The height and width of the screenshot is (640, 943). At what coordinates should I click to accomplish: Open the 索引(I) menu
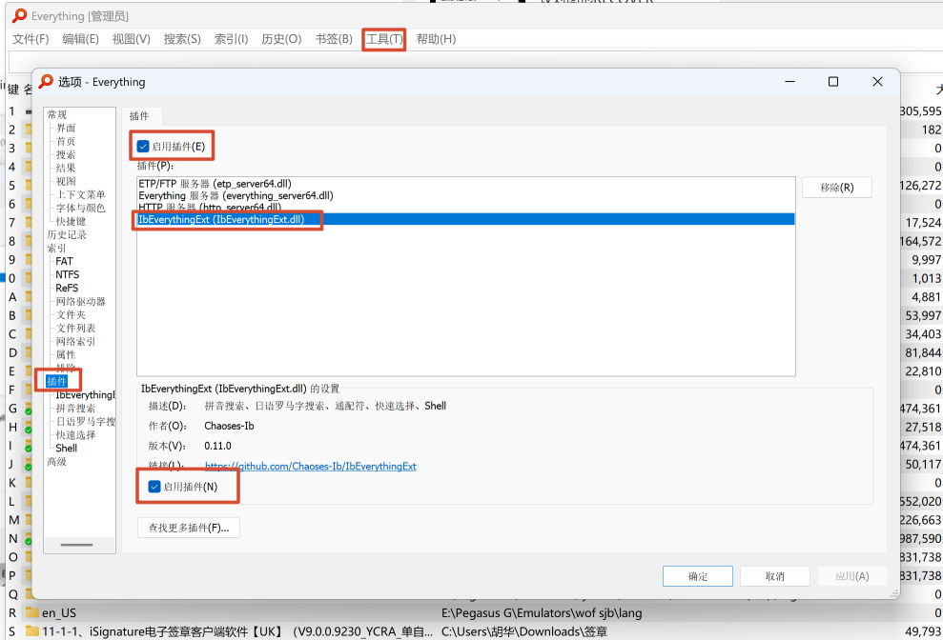click(x=231, y=39)
